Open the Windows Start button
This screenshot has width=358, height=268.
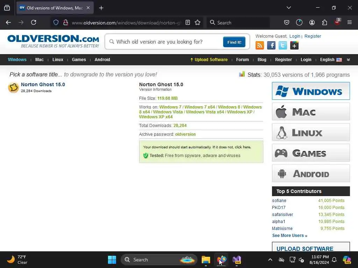112,260
